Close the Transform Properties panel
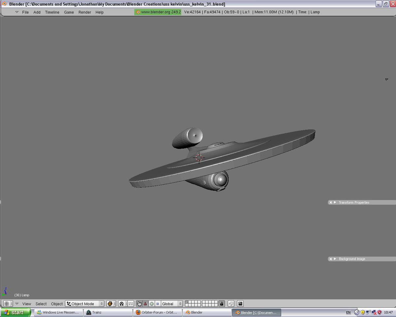Image resolution: width=396 pixels, height=317 pixels. [331, 202]
